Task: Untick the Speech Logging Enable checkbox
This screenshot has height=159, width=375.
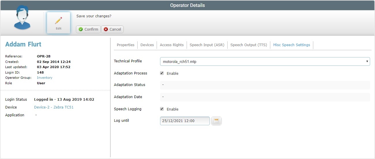Action: (x=162, y=109)
